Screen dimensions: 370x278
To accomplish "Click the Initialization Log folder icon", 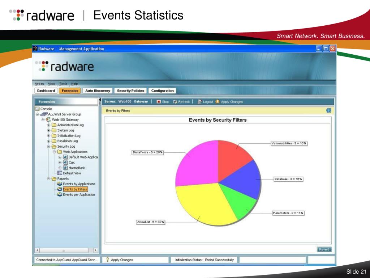I will (54, 136).
